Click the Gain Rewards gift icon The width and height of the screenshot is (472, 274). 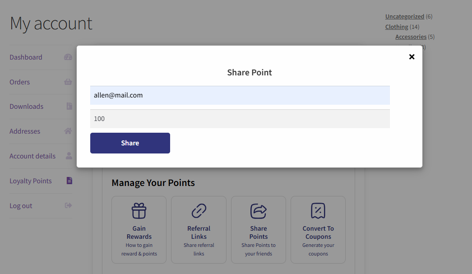tap(139, 211)
